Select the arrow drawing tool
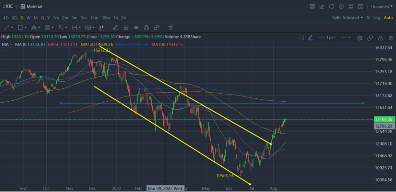Screen dimensions: 396x192 [61, 28]
